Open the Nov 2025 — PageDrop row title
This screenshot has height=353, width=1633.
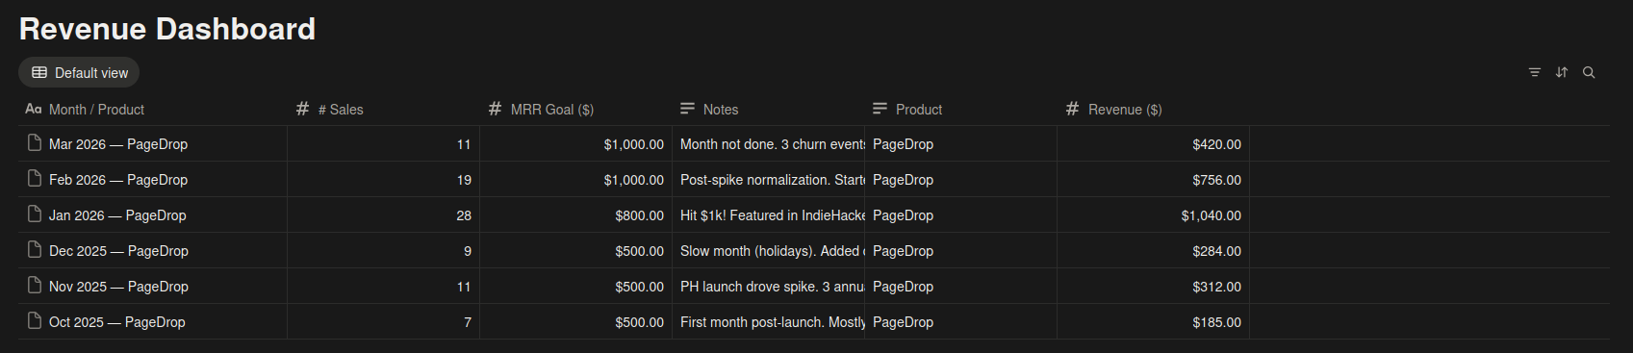118,287
